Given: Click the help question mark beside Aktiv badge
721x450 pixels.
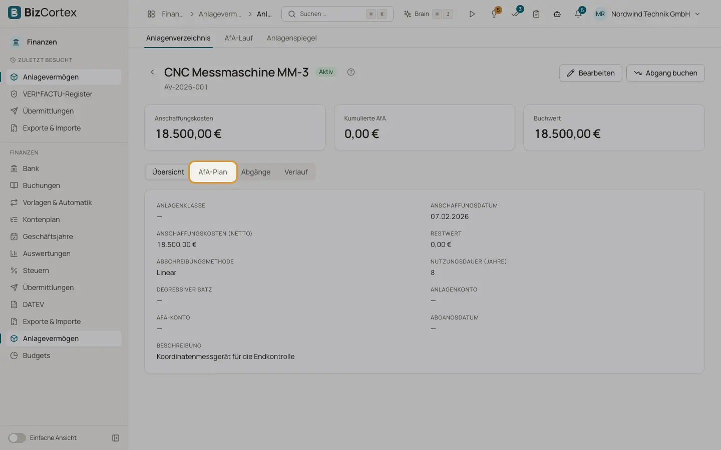Looking at the screenshot, I should (351, 72).
